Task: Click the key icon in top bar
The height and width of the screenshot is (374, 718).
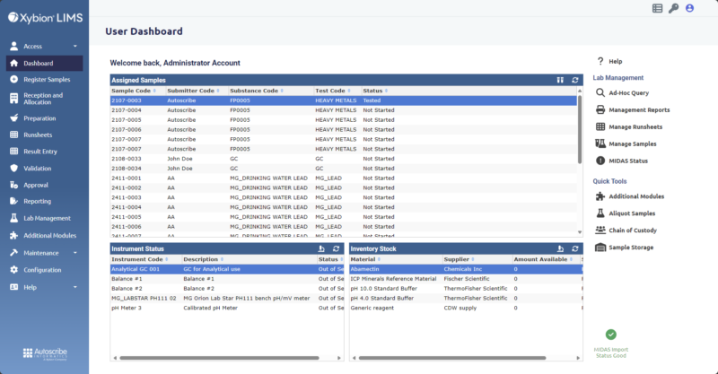Action: 673,8
